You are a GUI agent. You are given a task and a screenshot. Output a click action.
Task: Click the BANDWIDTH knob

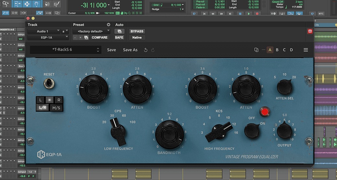click(169, 134)
